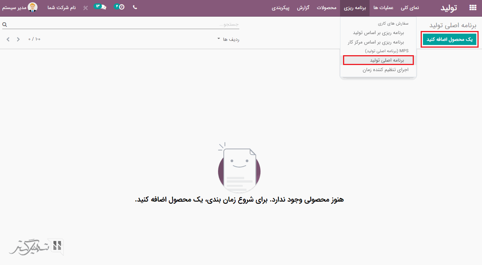The height and width of the screenshot is (265, 482).
Task: Open the مدیر سیستم user menu
Action: pyautogui.click(x=14, y=8)
